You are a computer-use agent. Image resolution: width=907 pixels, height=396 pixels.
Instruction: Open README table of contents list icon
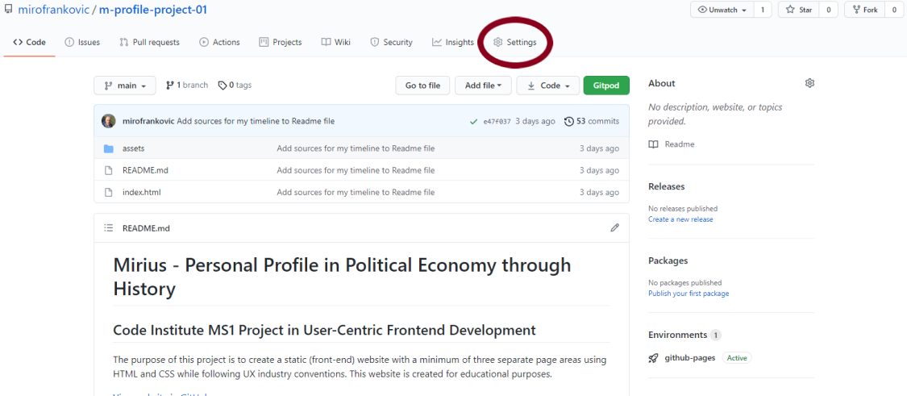[108, 228]
